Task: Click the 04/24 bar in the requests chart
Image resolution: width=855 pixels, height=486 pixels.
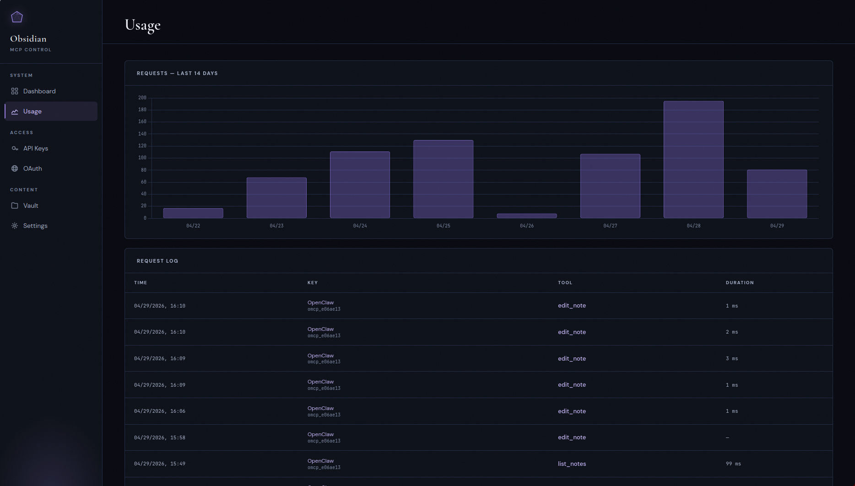Action: click(360, 185)
